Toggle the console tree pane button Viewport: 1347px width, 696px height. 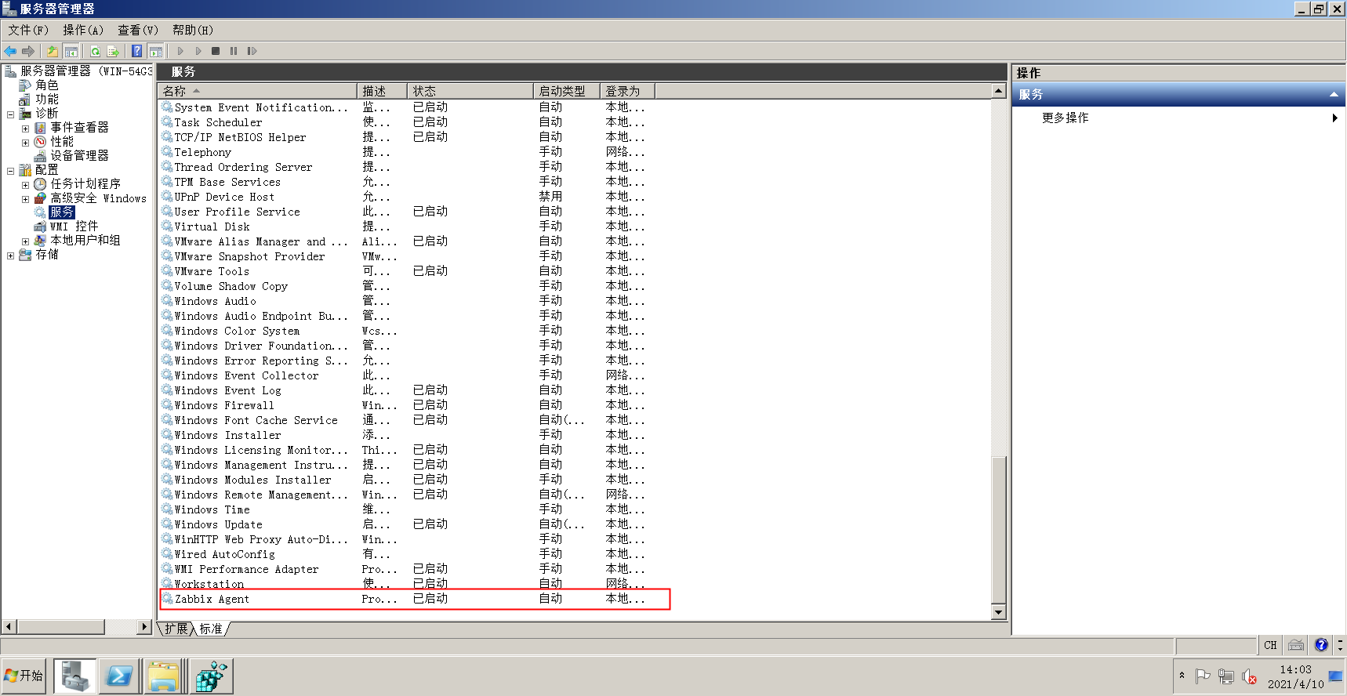coord(71,51)
